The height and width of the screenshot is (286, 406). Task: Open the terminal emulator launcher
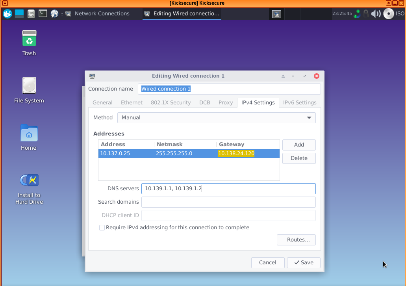43,14
